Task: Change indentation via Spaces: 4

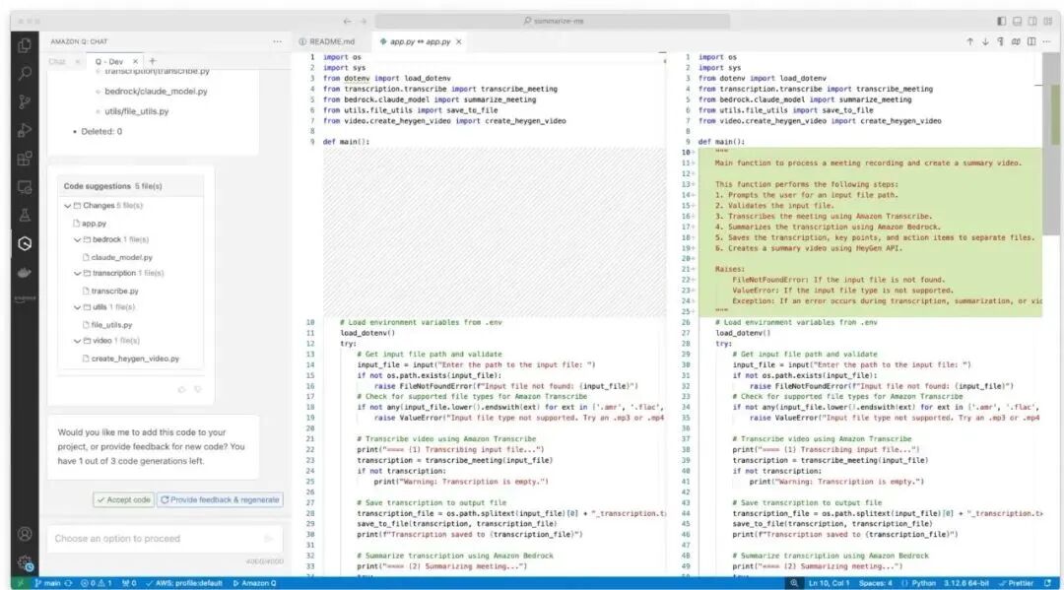Action: [x=876, y=583]
